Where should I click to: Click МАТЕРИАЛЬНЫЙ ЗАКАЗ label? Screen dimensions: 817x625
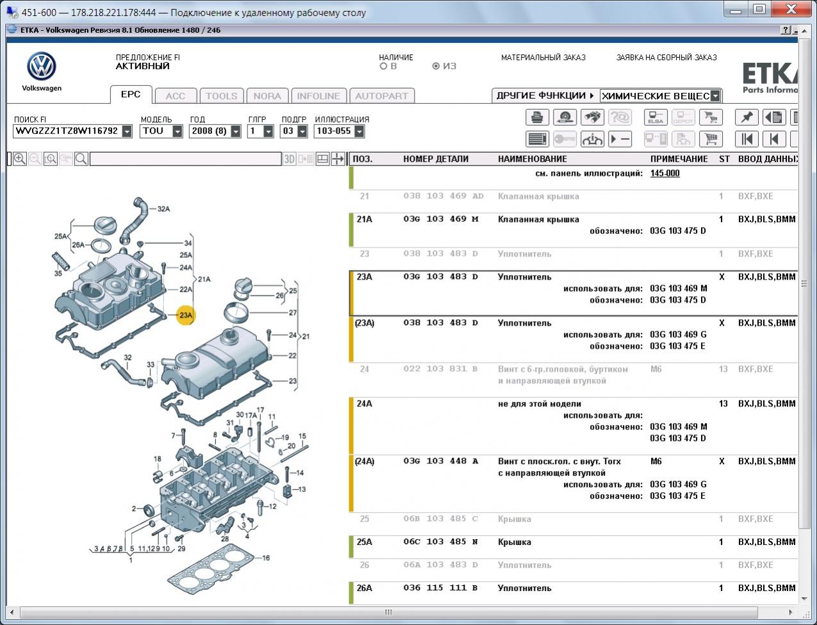(543, 58)
